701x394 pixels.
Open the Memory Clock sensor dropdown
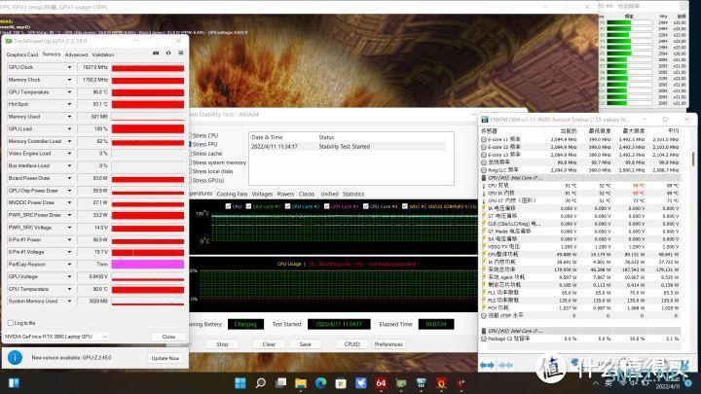pyautogui.click(x=69, y=80)
